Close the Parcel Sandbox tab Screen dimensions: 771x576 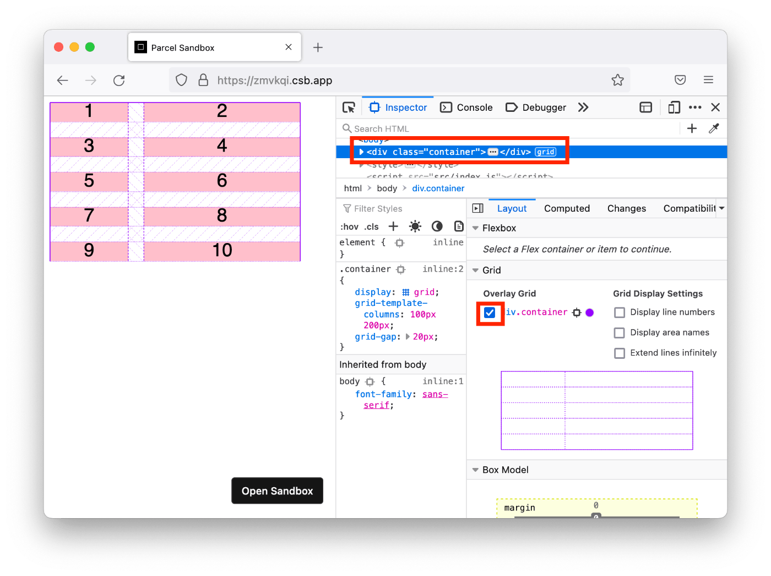coord(289,47)
